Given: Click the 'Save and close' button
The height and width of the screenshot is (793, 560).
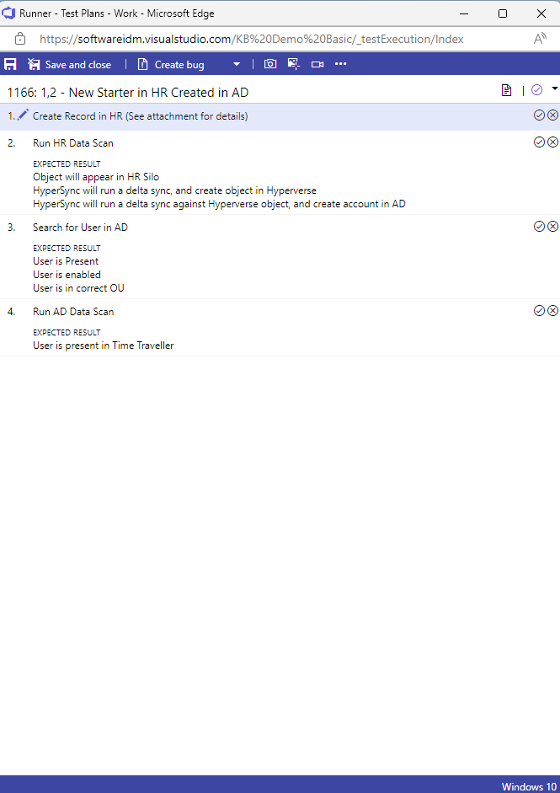Looking at the screenshot, I should click(x=72, y=64).
